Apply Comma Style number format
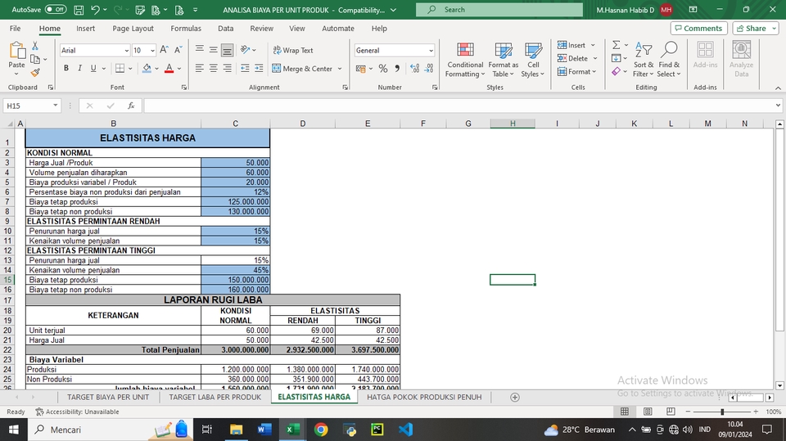786x441 pixels. (397, 69)
